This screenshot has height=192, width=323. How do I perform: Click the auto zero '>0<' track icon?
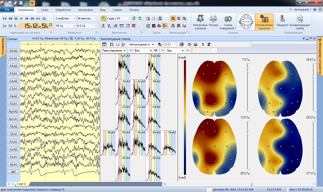pyautogui.click(x=160, y=18)
